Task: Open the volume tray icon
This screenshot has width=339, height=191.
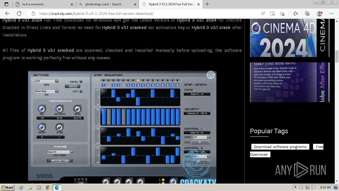Action: pos(301,188)
